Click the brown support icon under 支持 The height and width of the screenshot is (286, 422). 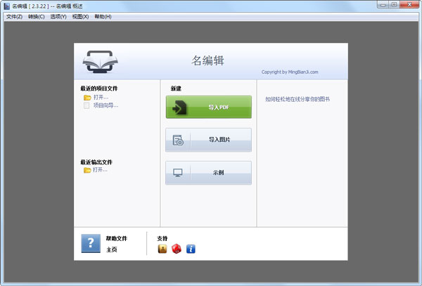(162, 249)
